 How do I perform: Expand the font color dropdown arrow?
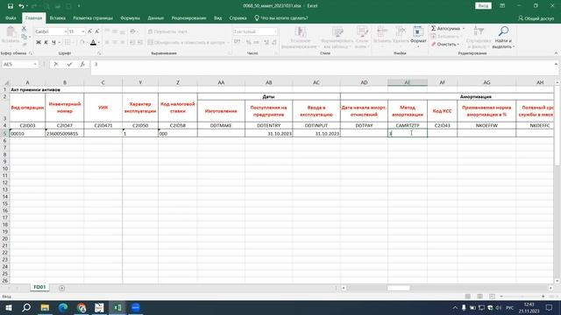[99, 43]
